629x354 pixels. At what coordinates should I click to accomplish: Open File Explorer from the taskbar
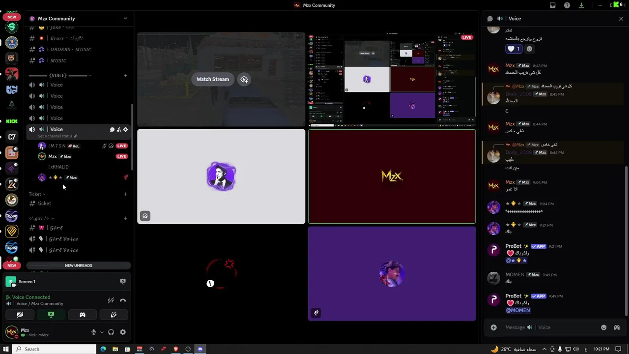click(x=115, y=349)
